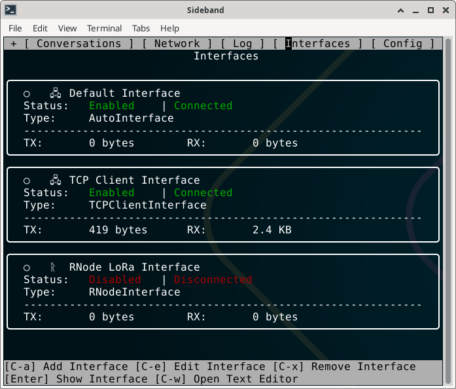Open the Tabs menu

click(141, 28)
